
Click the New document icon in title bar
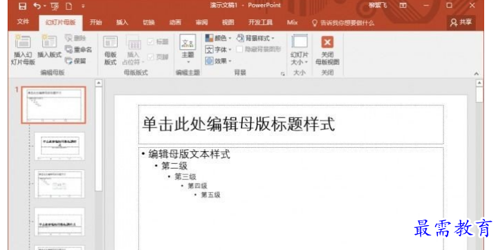[x=69, y=6]
